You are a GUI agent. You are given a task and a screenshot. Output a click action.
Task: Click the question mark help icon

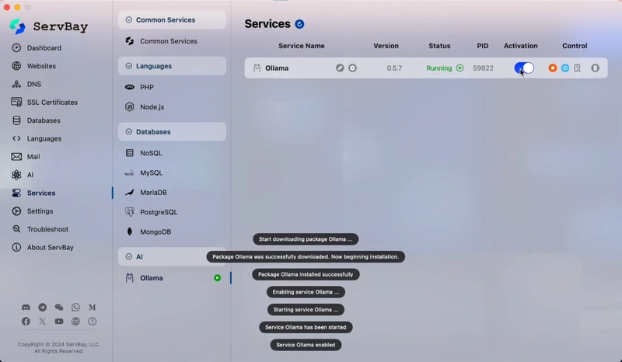click(92, 321)
